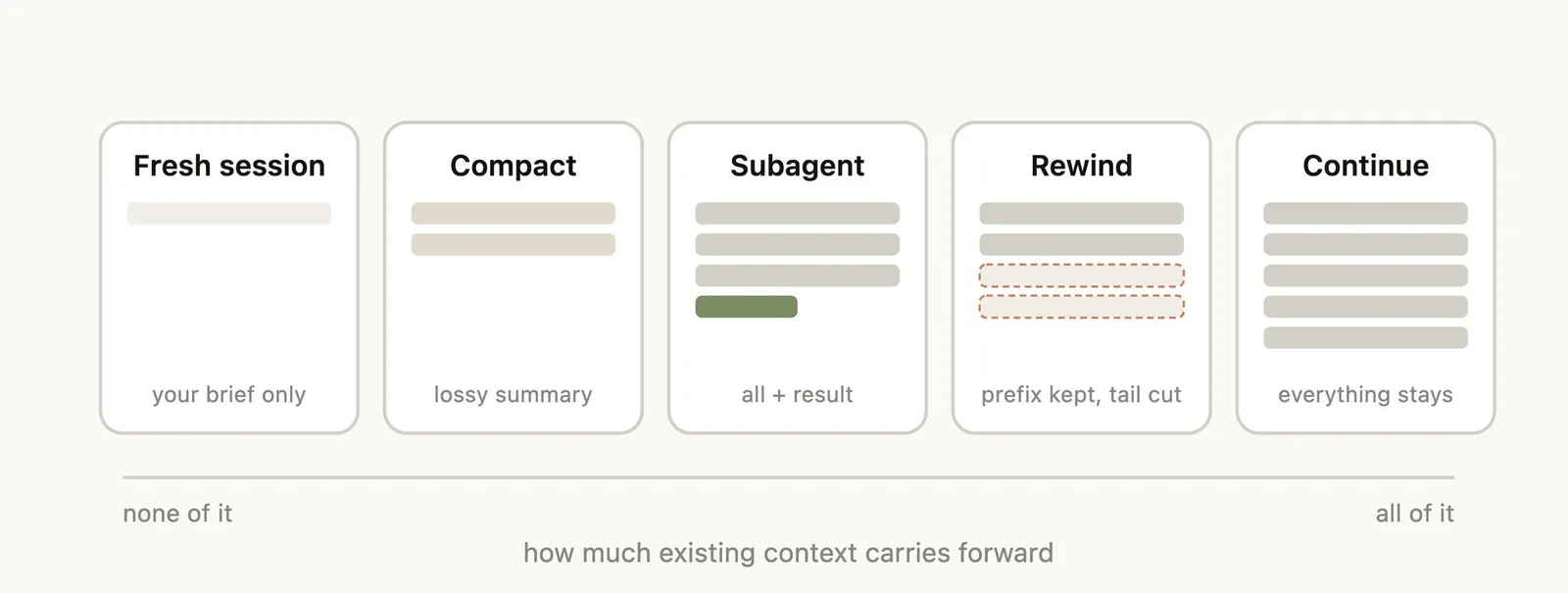Click the 'all of it' axis label
This screenshot has height=593, width=1568.
(1414, 514)
